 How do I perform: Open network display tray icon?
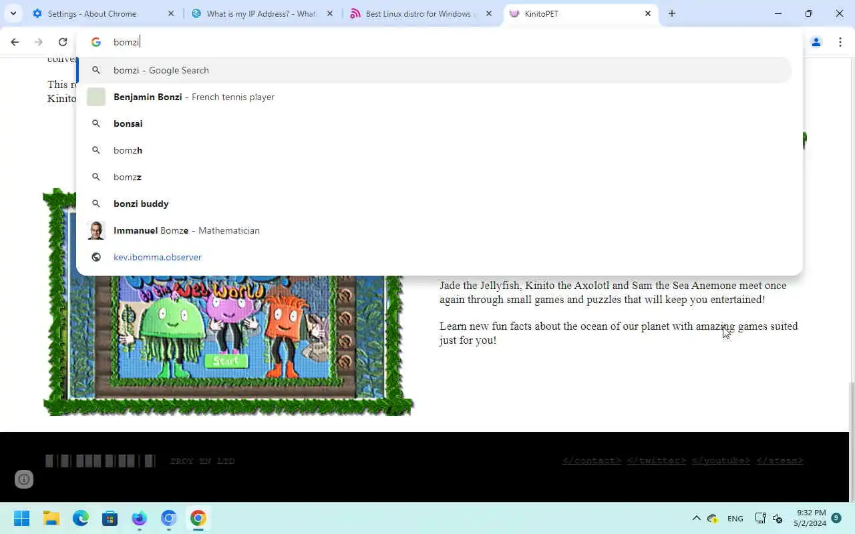(x=760, y=519)
